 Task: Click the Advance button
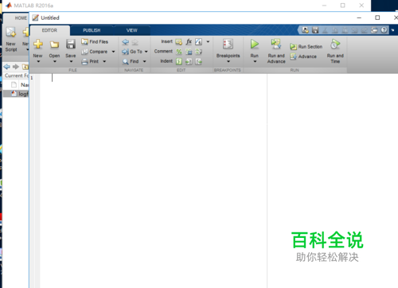pos(303,56)
